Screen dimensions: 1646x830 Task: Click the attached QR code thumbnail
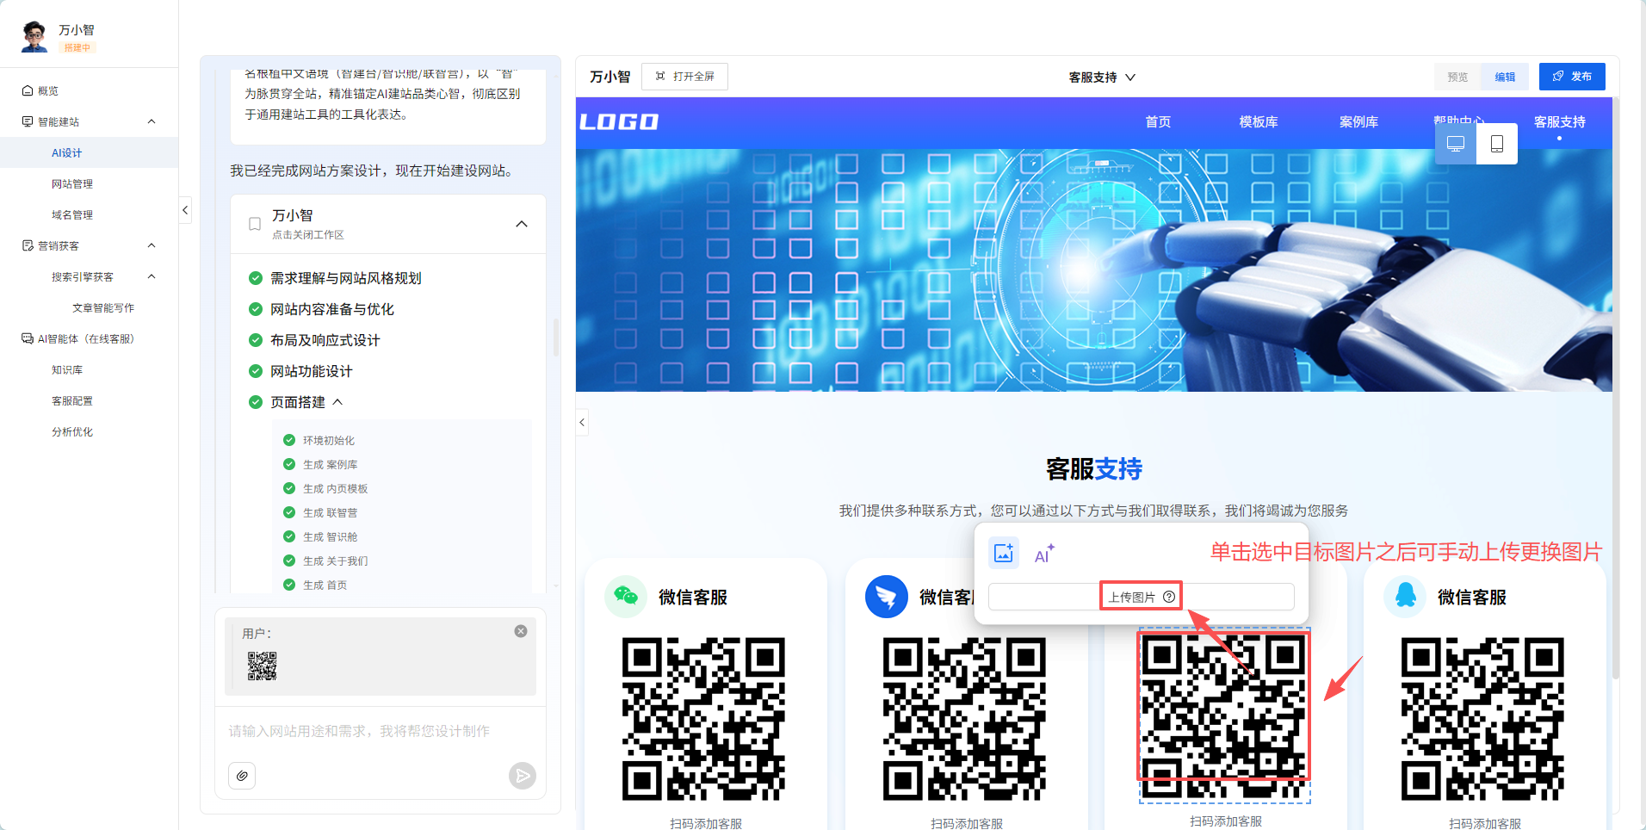(x=263, y=666)
